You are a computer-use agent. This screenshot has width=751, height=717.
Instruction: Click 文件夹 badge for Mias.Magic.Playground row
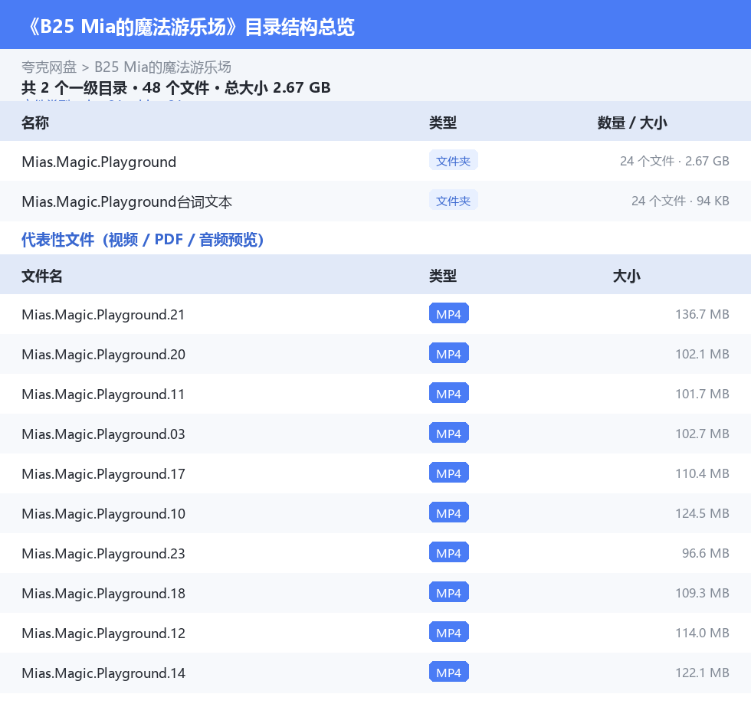click(x=453, y=161)
